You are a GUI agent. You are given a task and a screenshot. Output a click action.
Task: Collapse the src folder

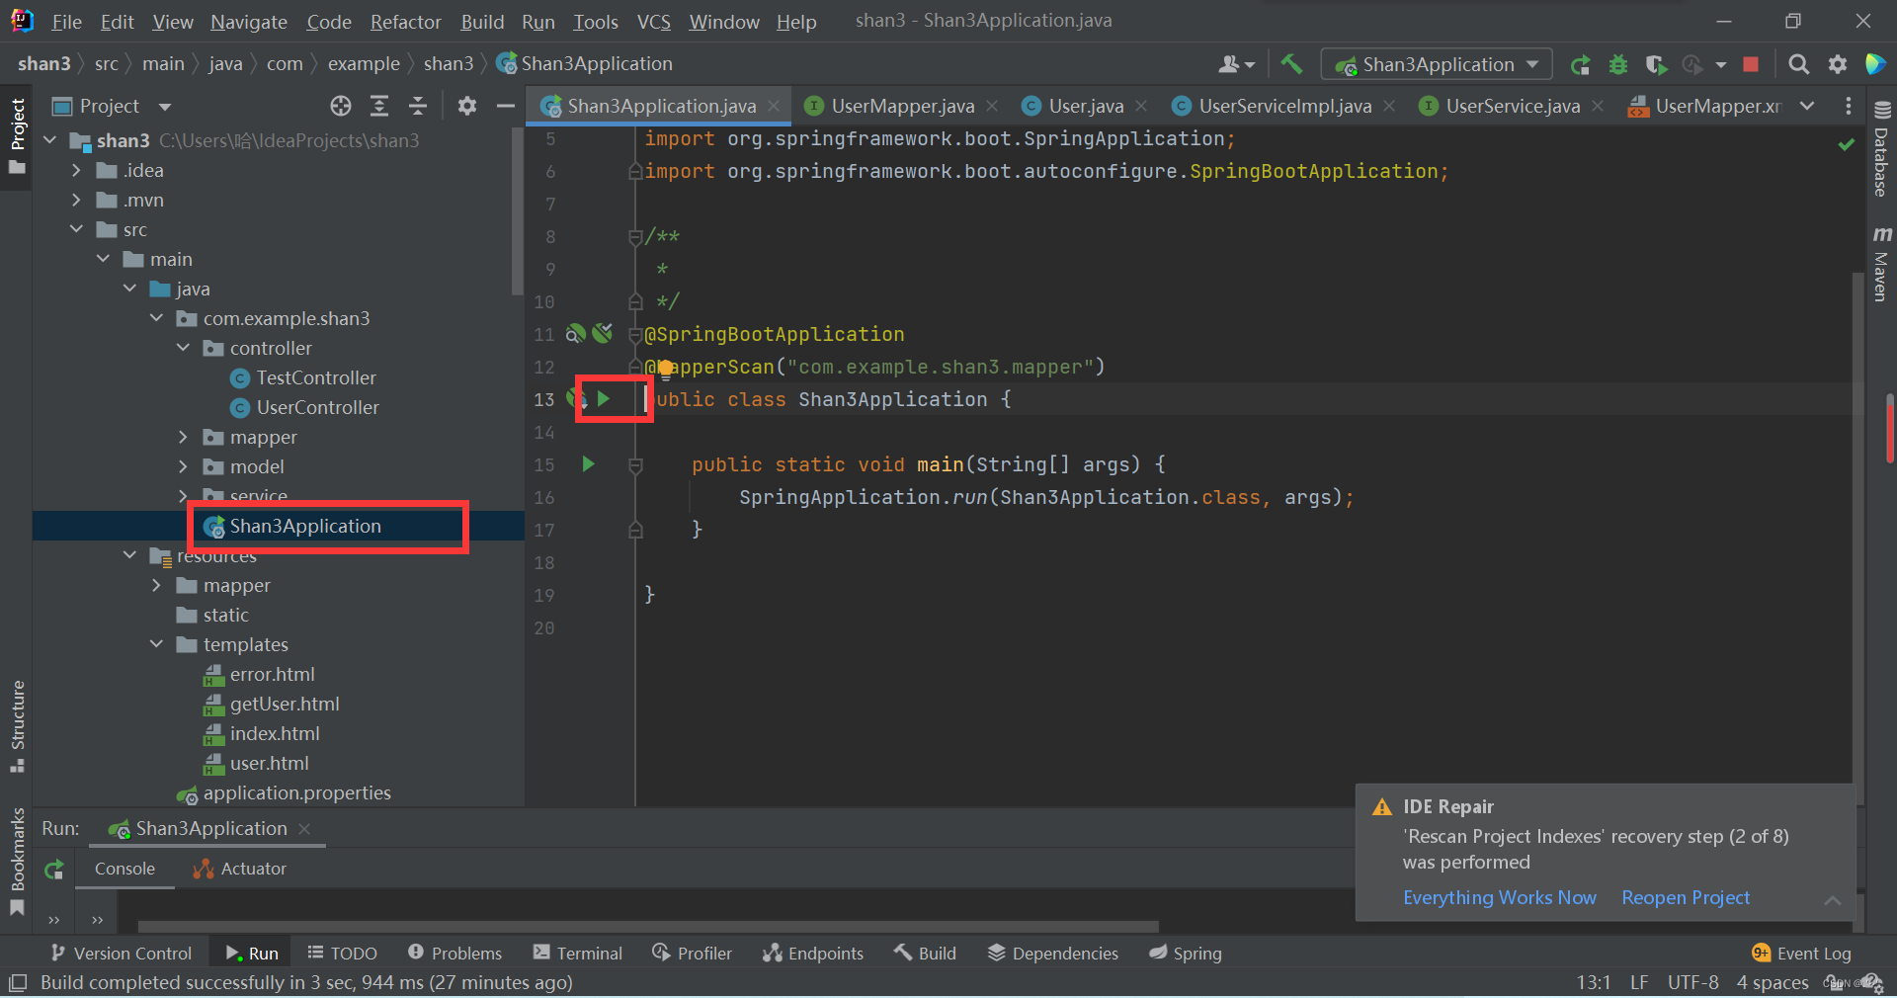pyautogui.click(x=76, y=229)
